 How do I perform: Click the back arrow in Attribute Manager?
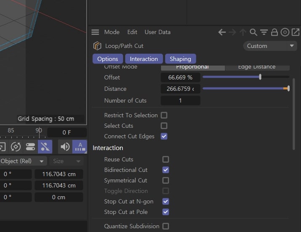click(222, 32)
